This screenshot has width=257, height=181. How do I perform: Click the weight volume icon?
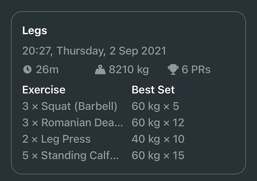(x=100, y=70)
